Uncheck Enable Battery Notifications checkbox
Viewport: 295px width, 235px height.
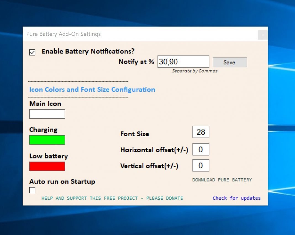pyautogui.click(x=32, y=52)
